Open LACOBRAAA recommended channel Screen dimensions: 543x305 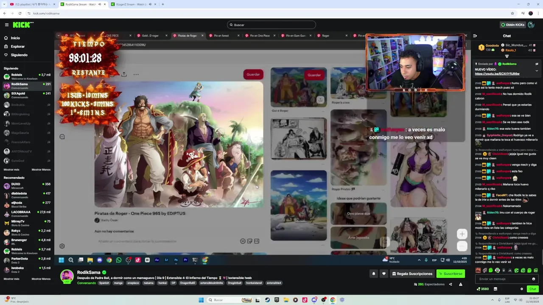(27, 214)
